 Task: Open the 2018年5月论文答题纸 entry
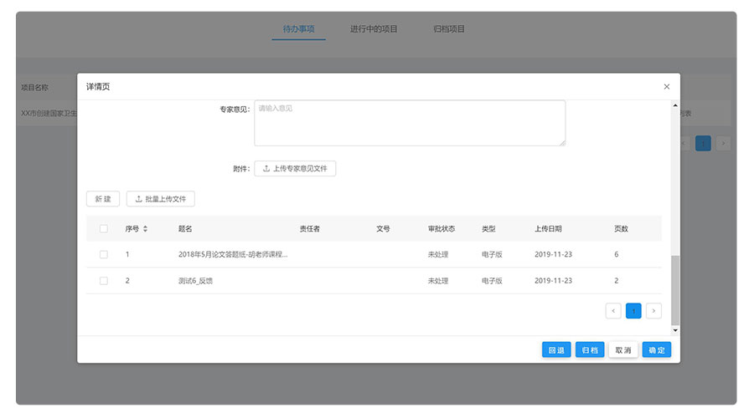233,254
